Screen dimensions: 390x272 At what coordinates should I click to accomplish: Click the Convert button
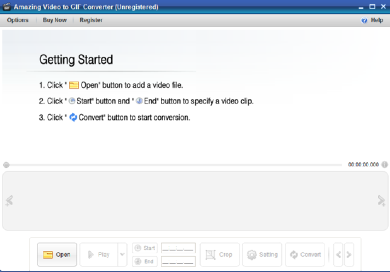point(305,255)
